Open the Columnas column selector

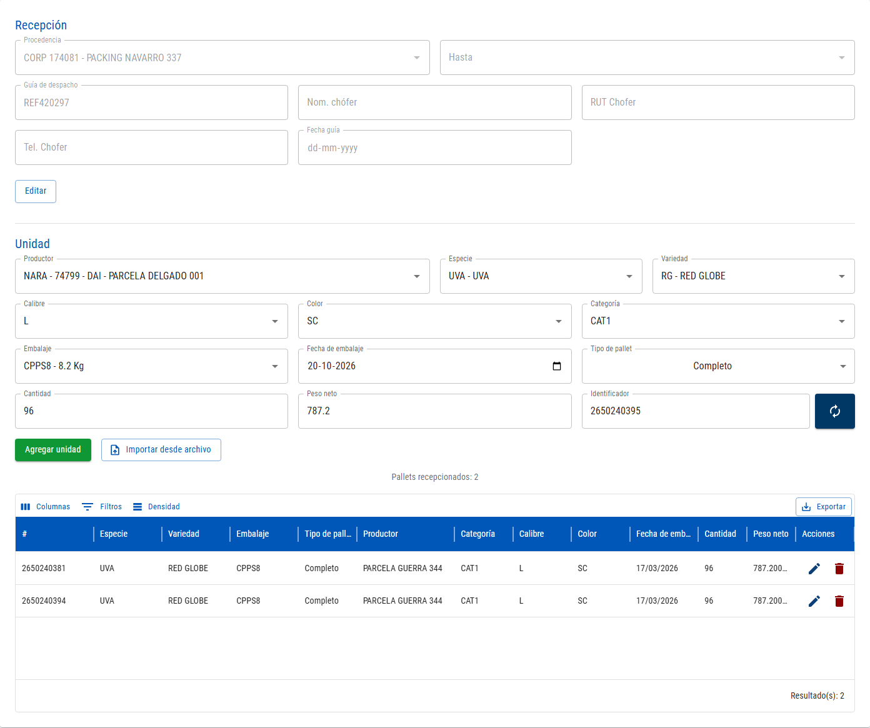click(x=45, y=507)
